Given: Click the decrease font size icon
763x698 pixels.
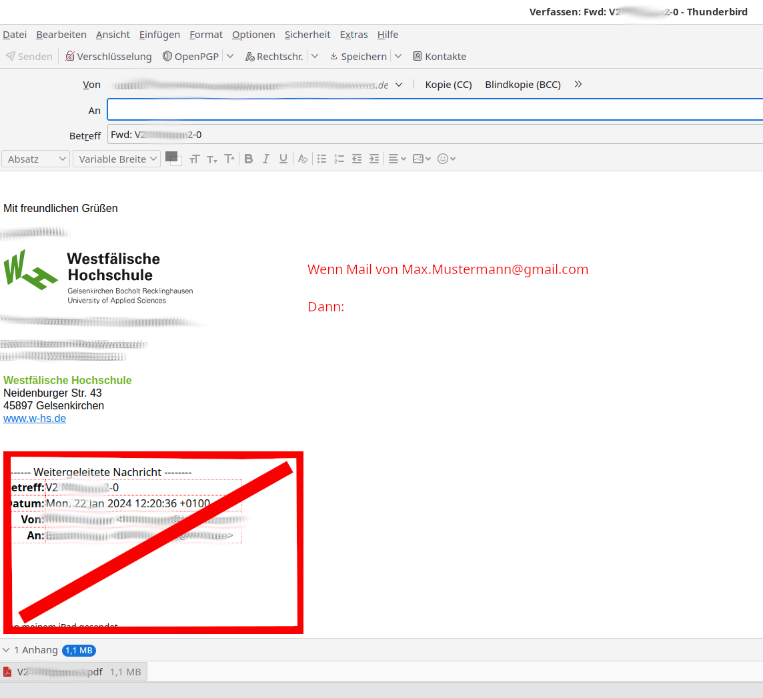Looking at the screenshot, I should point(212,159).
